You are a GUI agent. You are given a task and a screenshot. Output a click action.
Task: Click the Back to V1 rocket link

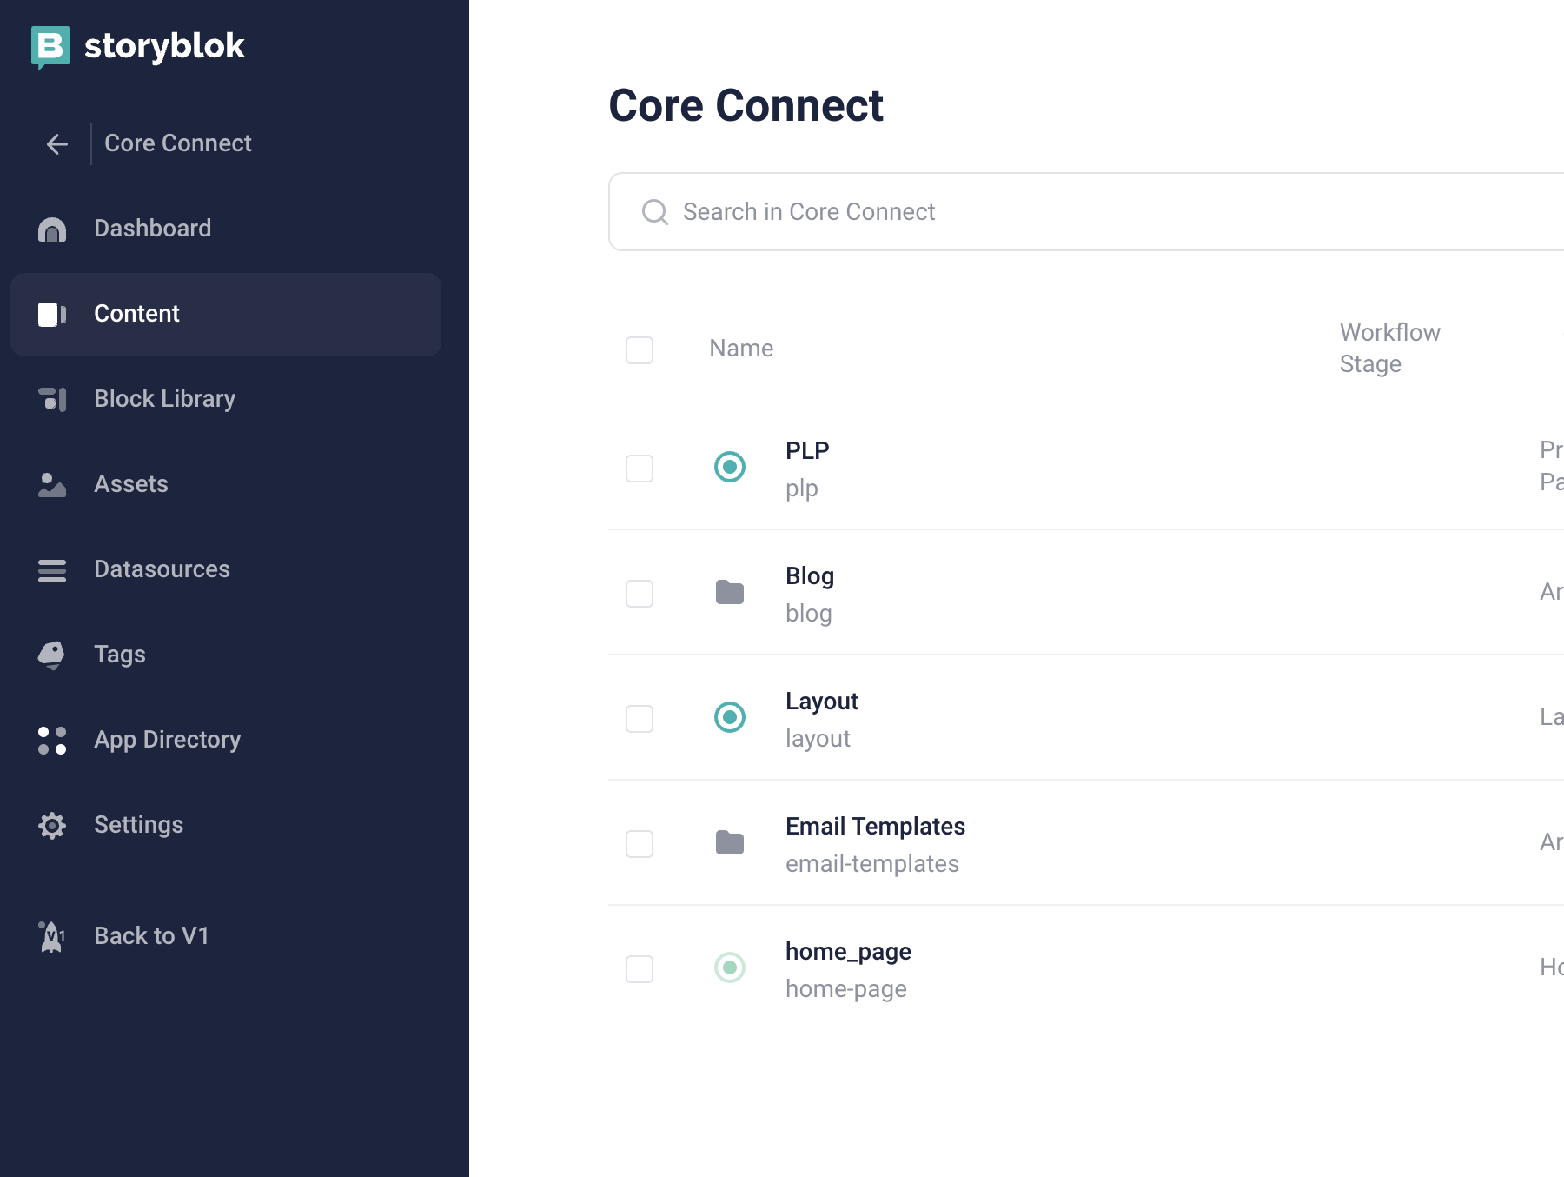[x=151, y=936]
